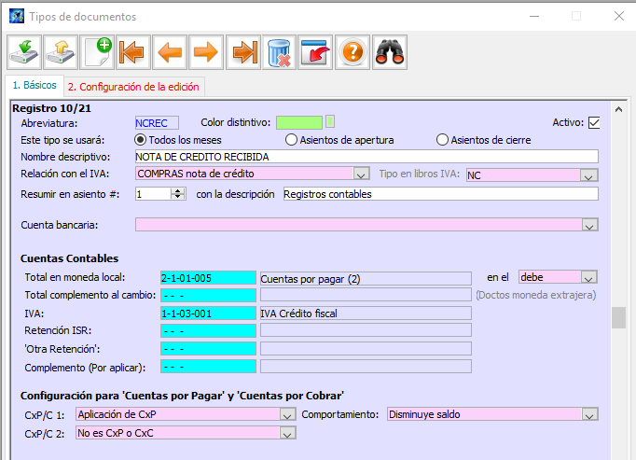
Task: Delete record using trash bin icon
Action: coord(280,51)
